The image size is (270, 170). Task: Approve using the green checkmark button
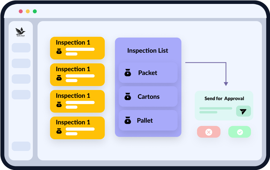(240, 132)
